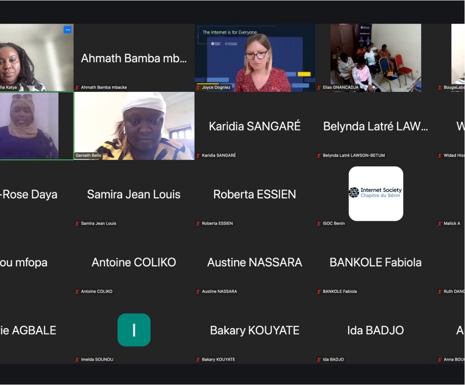Click the Internet Society Chapitre du Bénin logo

pos(376,193)
